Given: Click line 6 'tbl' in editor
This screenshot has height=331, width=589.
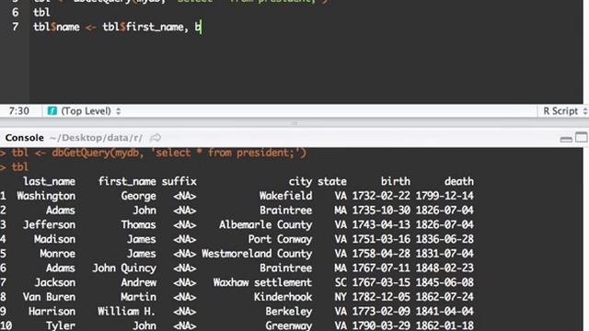Looking at the screenshot, I should click(x=41, y=12).
